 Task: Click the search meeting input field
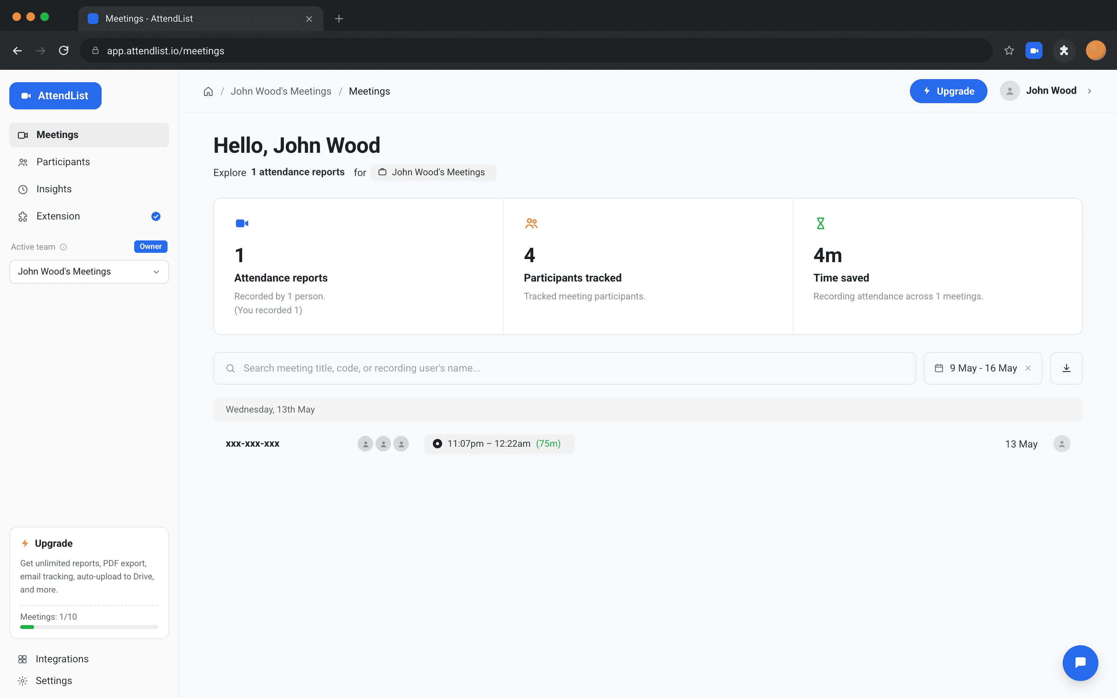pyautogui.click(x=564, y=368)
